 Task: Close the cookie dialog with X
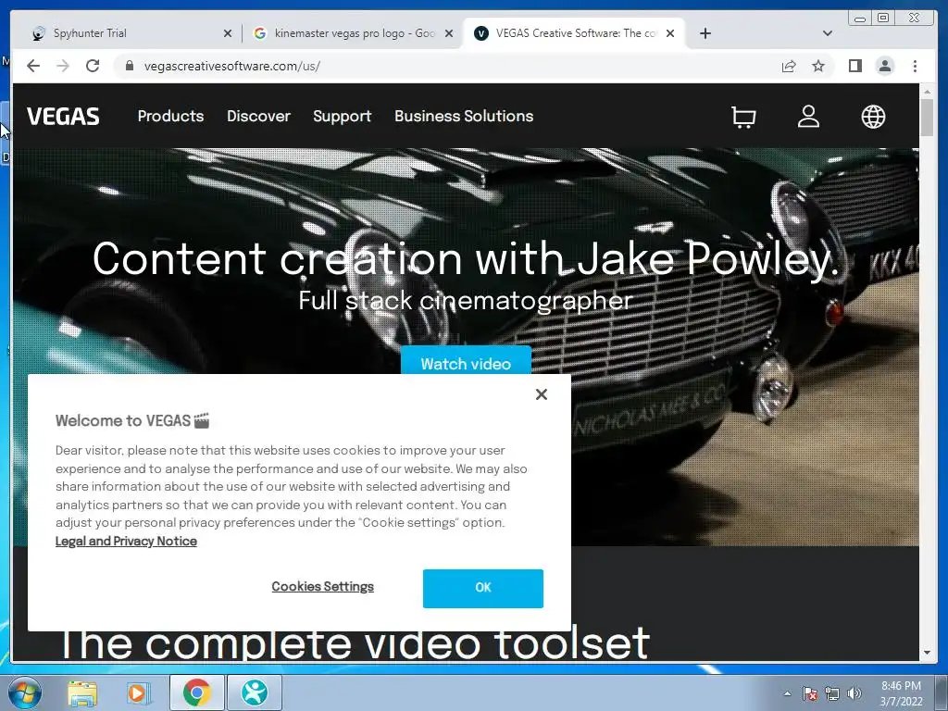pyautogui.click(x=541, y=394)
